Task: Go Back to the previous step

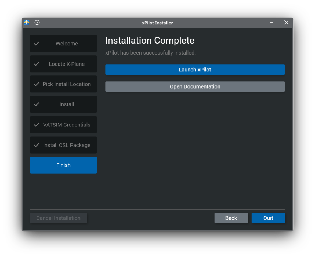Action: (x=231, y=218)
